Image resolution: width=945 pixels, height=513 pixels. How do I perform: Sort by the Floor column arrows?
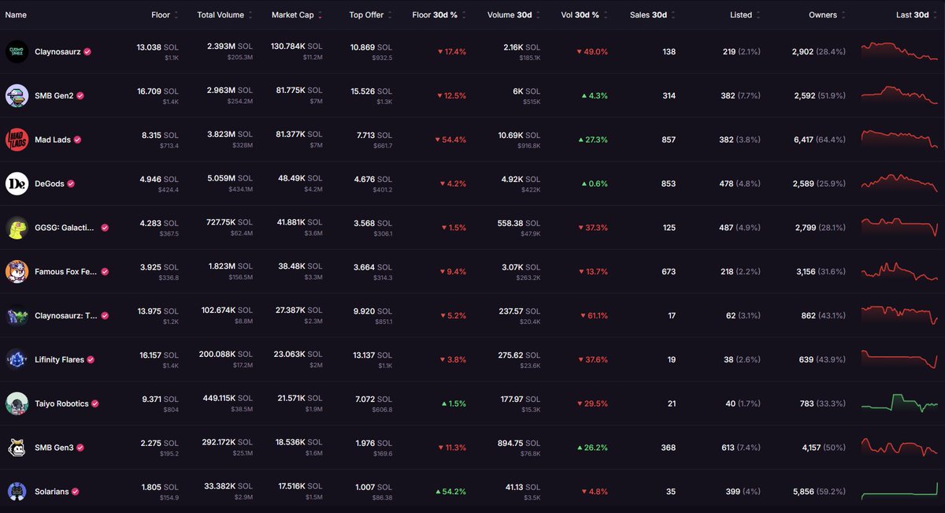(x=176, y=15)
